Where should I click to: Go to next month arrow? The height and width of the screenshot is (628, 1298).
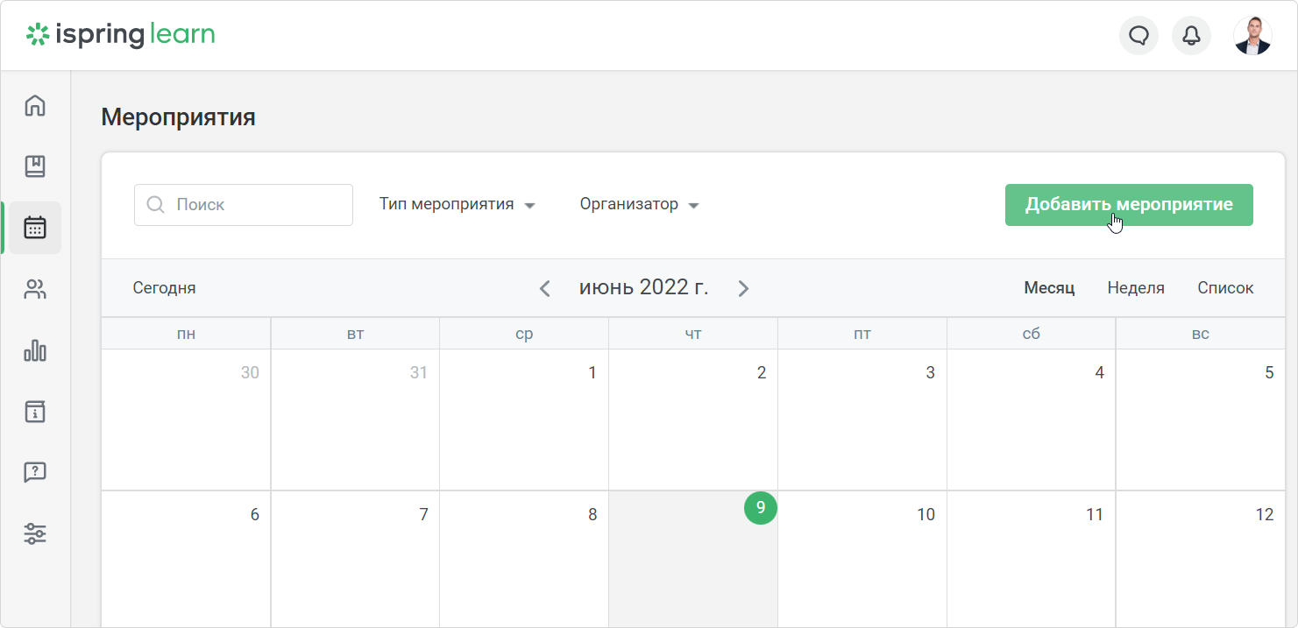click(x=743, y=288)
